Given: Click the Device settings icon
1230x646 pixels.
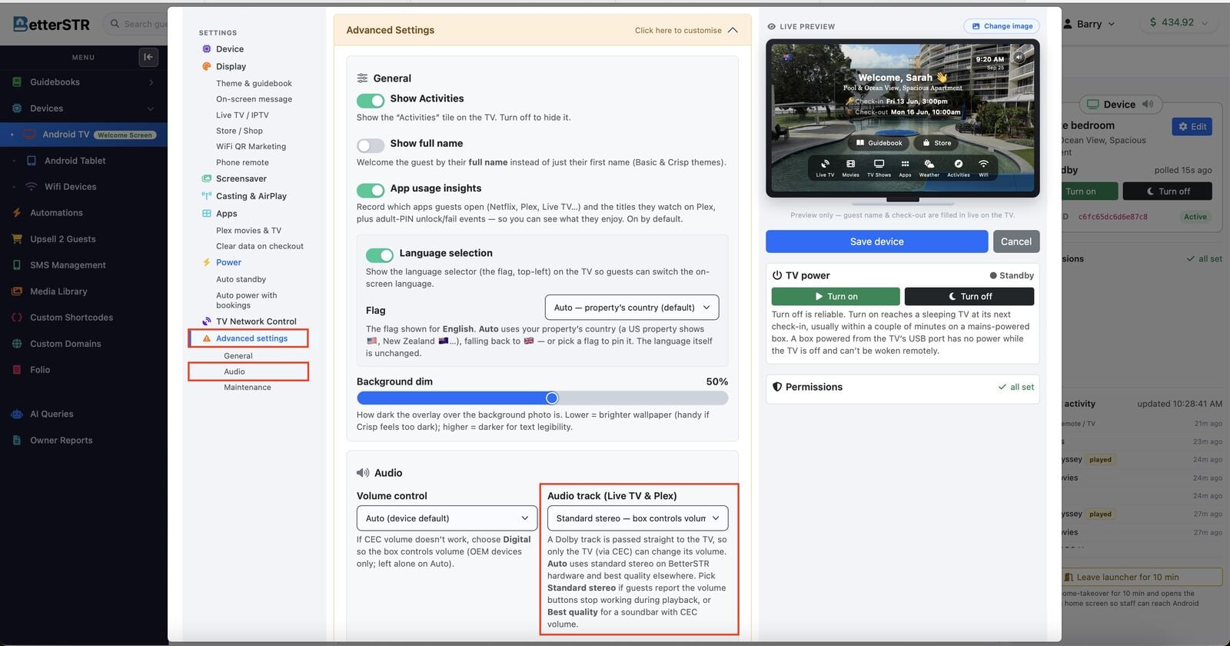Looking at the screenshot, I should (206, 49).
